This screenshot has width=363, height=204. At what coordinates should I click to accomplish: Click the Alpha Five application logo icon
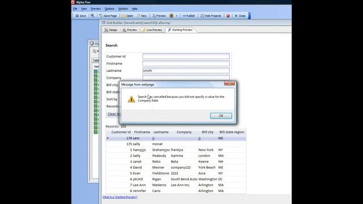tap(73, 2)
